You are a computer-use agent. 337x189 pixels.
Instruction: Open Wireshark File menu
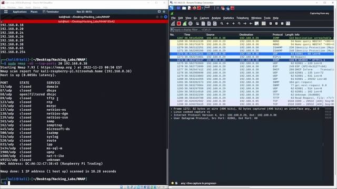point(173,18)
